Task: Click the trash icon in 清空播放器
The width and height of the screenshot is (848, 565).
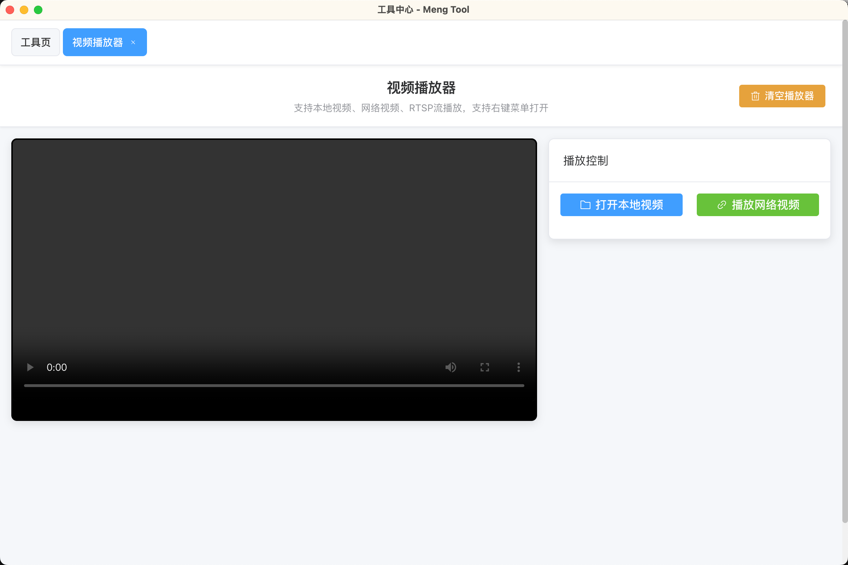Action: coord(755,96)
